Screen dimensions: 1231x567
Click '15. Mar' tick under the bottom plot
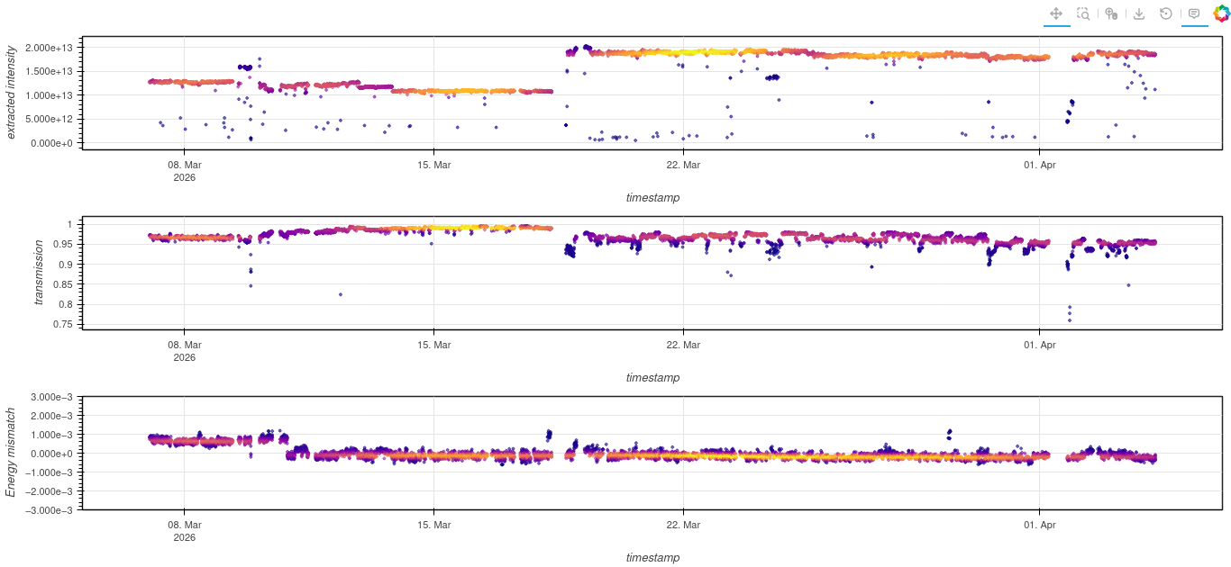tap(433, 525)
